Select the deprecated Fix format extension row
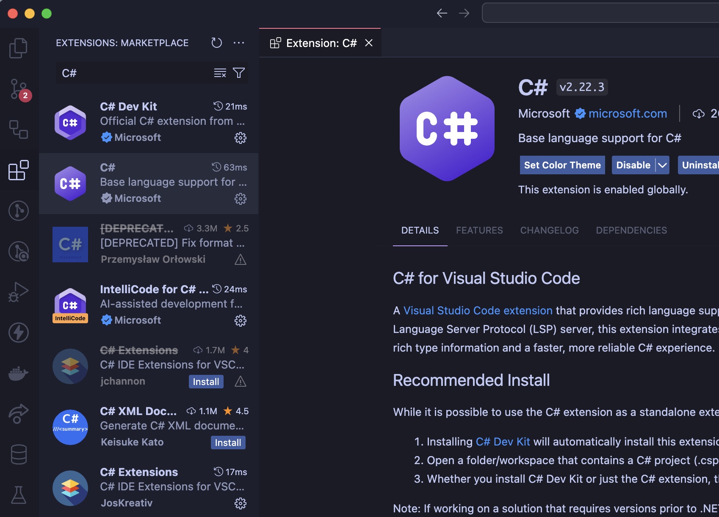 click(149, 245)
